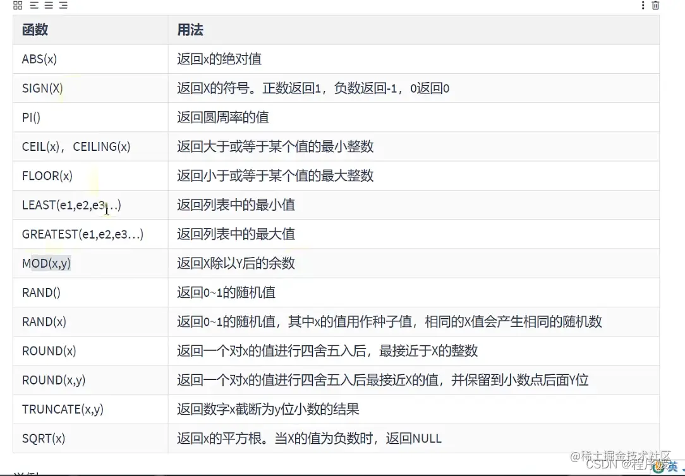Select 返回大于或等于某个值的最小整数 text
Image resolution: width=685 pixels, height=476 pixels.
click(x=276, y=146)
